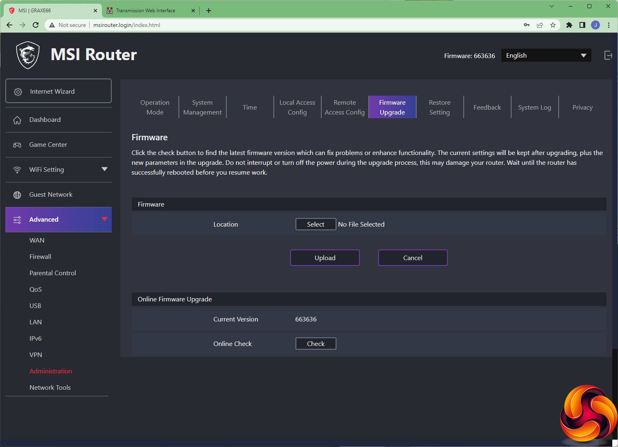Click the Advanced sliders icon
This screenshot has width=618, height=447.
tap(17, 220)
